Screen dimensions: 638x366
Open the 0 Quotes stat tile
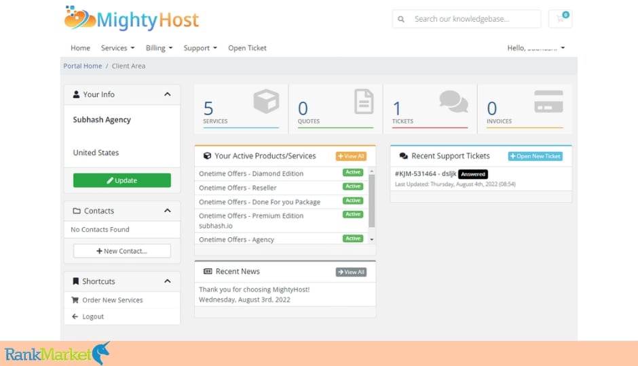click(335, 109)
